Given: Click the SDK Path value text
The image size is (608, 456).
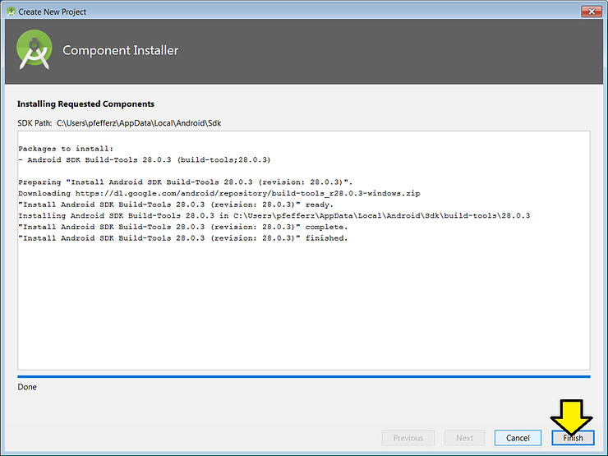Looking at the screenshot, I should coord(139,123).
